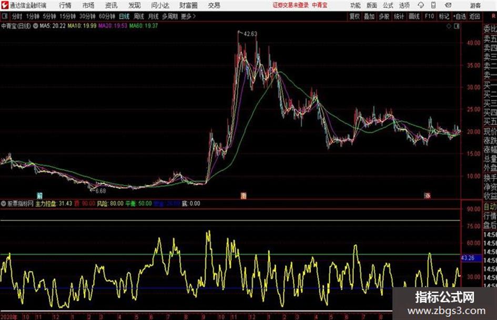Switch to the 15分钟 period tab

click(67, 16)
